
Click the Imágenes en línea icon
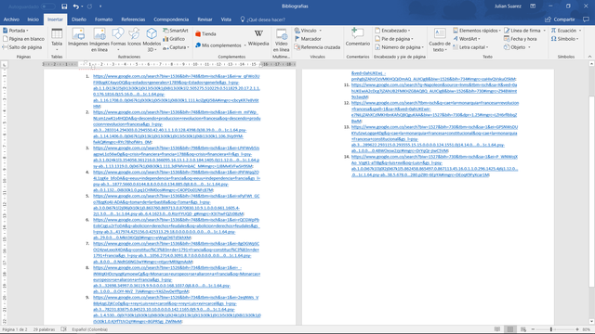coord(99,40)
